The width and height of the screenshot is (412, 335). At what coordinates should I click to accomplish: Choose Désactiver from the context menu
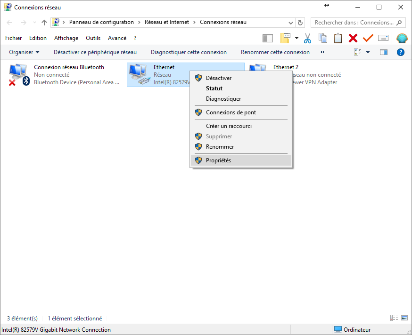[219, 78]
